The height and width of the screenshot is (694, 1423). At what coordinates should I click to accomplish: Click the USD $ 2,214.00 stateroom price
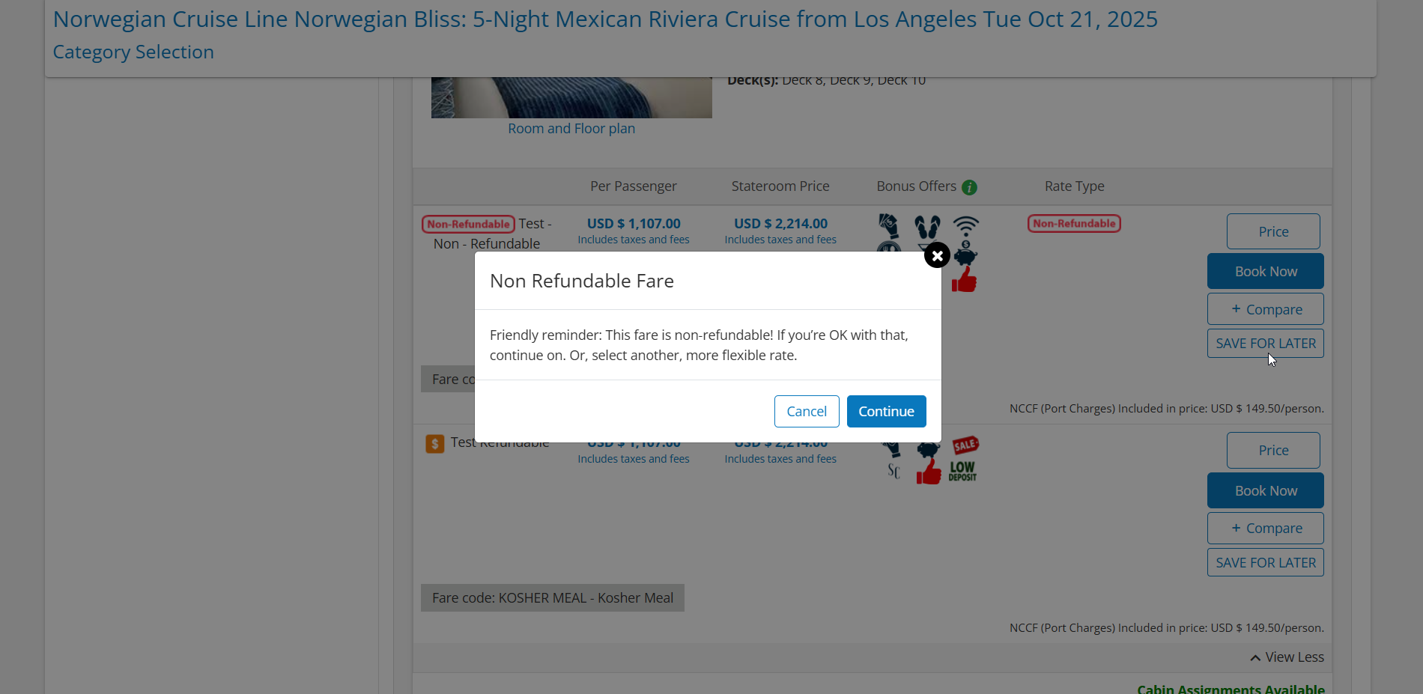tap(780, 223)
